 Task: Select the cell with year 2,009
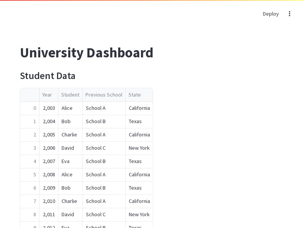point(49,188)
